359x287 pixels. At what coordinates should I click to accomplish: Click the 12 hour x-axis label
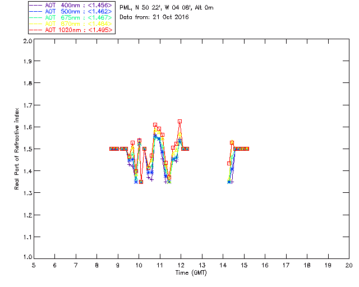(x=181, y=265)
